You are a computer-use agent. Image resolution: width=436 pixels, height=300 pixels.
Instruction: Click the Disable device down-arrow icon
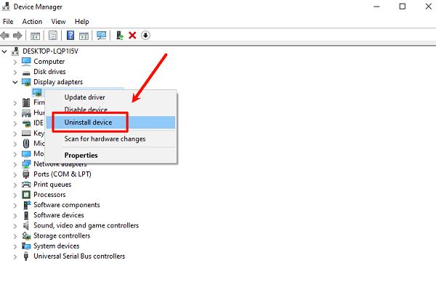145,36
